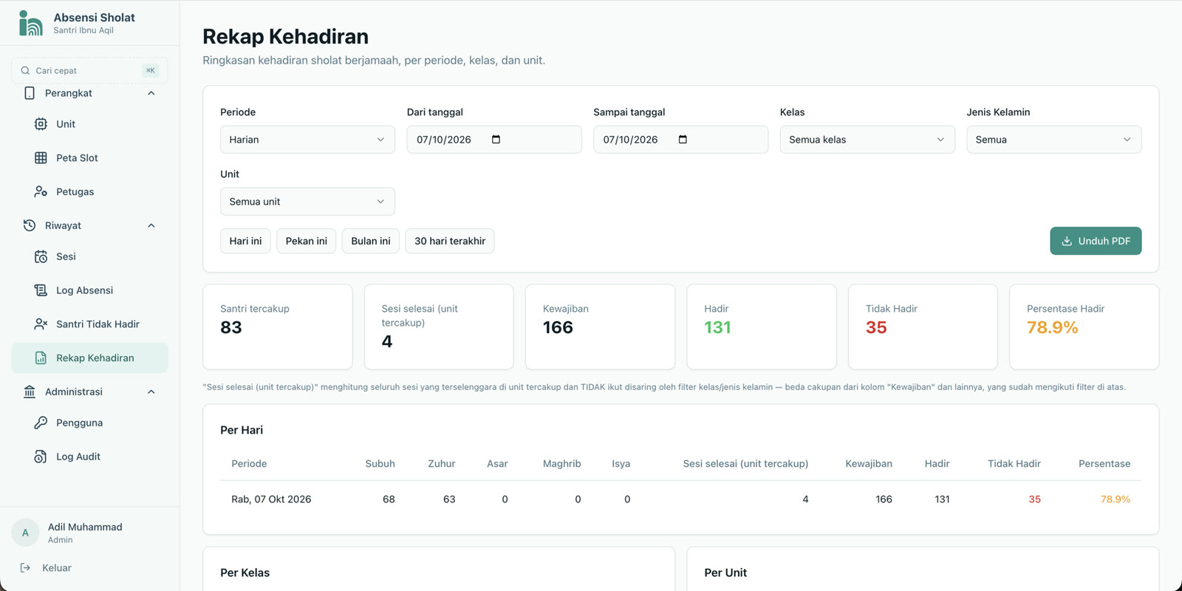Open the Peta Slot menu item
The height and width of the screenshot is (591, 1182).
pos(89,158)
